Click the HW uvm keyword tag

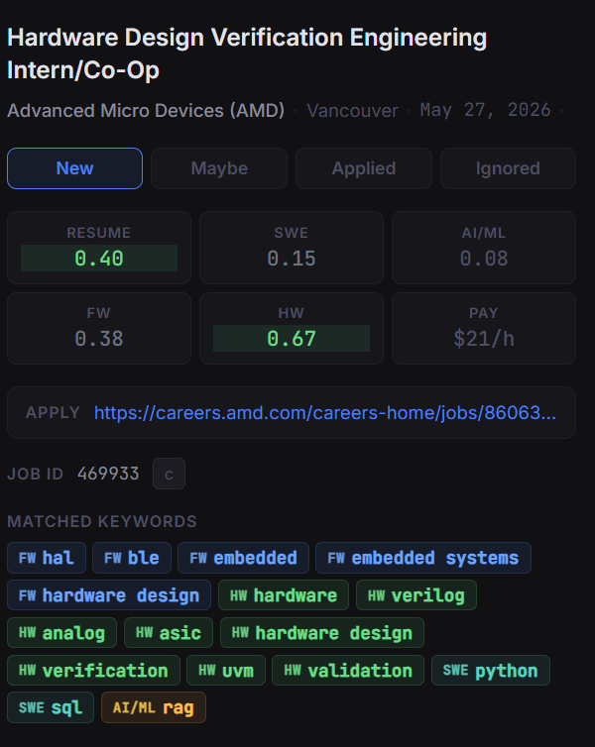tap(226, 671)
